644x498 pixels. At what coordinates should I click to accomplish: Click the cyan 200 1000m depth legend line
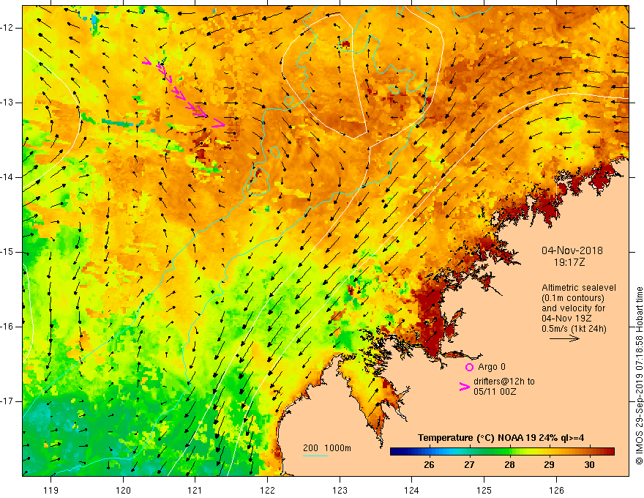point(315,456)
